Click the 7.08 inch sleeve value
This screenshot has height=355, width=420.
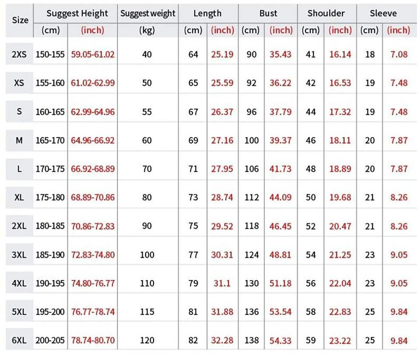(399, 55)
